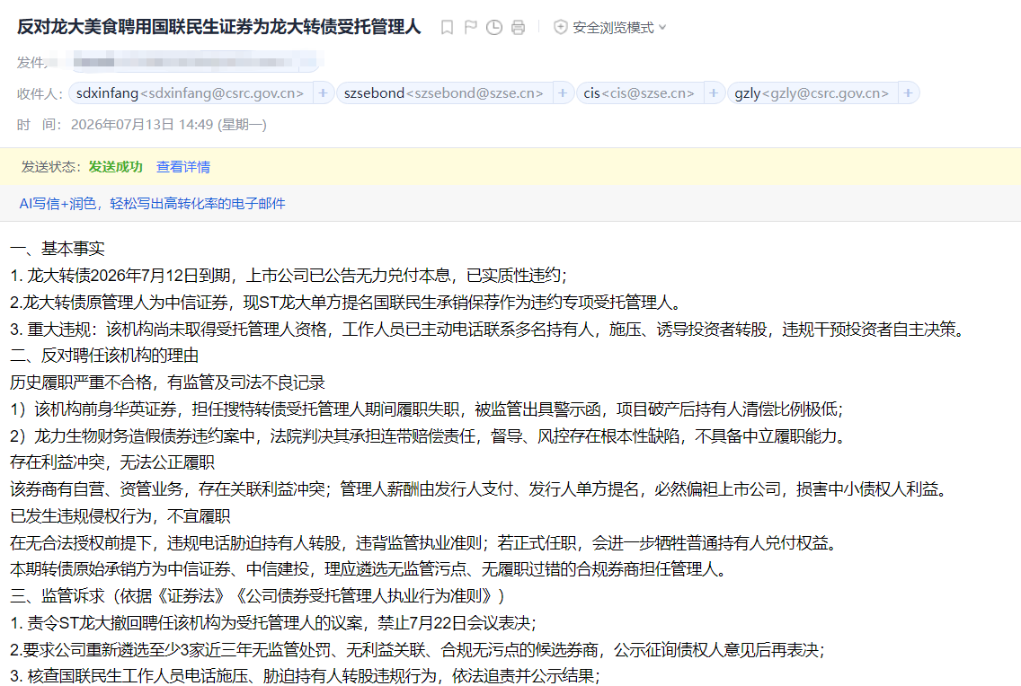The width and height of the screenshot is (1021, 686).
Task: Click line 已发生违规侵权行为，不宜履职
Action: pyautogui.click(x=120, y=516)
